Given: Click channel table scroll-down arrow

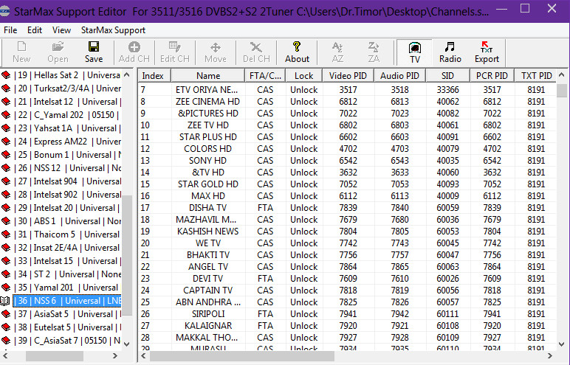Looking at the screenshot, I should click(x=562, y=344).
